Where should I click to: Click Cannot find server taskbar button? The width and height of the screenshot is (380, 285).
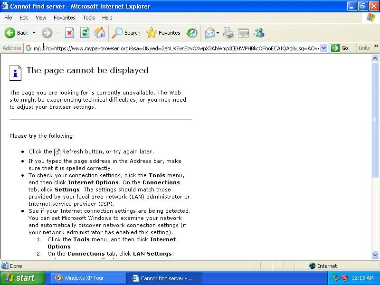click(164, 278)
